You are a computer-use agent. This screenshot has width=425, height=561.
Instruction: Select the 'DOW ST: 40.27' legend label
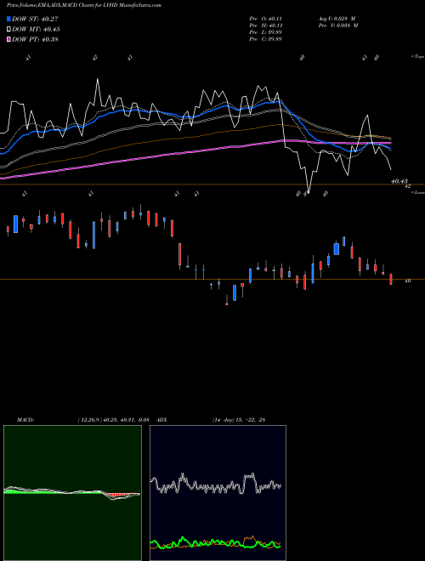[x=35, y=19]
